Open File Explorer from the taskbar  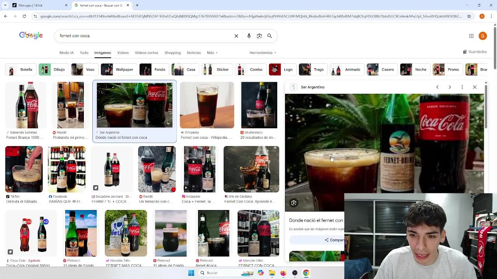(x=272, y=273)
